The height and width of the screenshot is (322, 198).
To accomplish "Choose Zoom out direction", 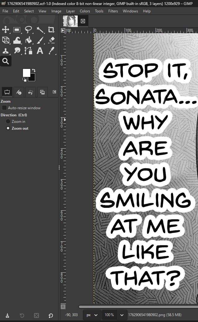I will tap(8, 128).
